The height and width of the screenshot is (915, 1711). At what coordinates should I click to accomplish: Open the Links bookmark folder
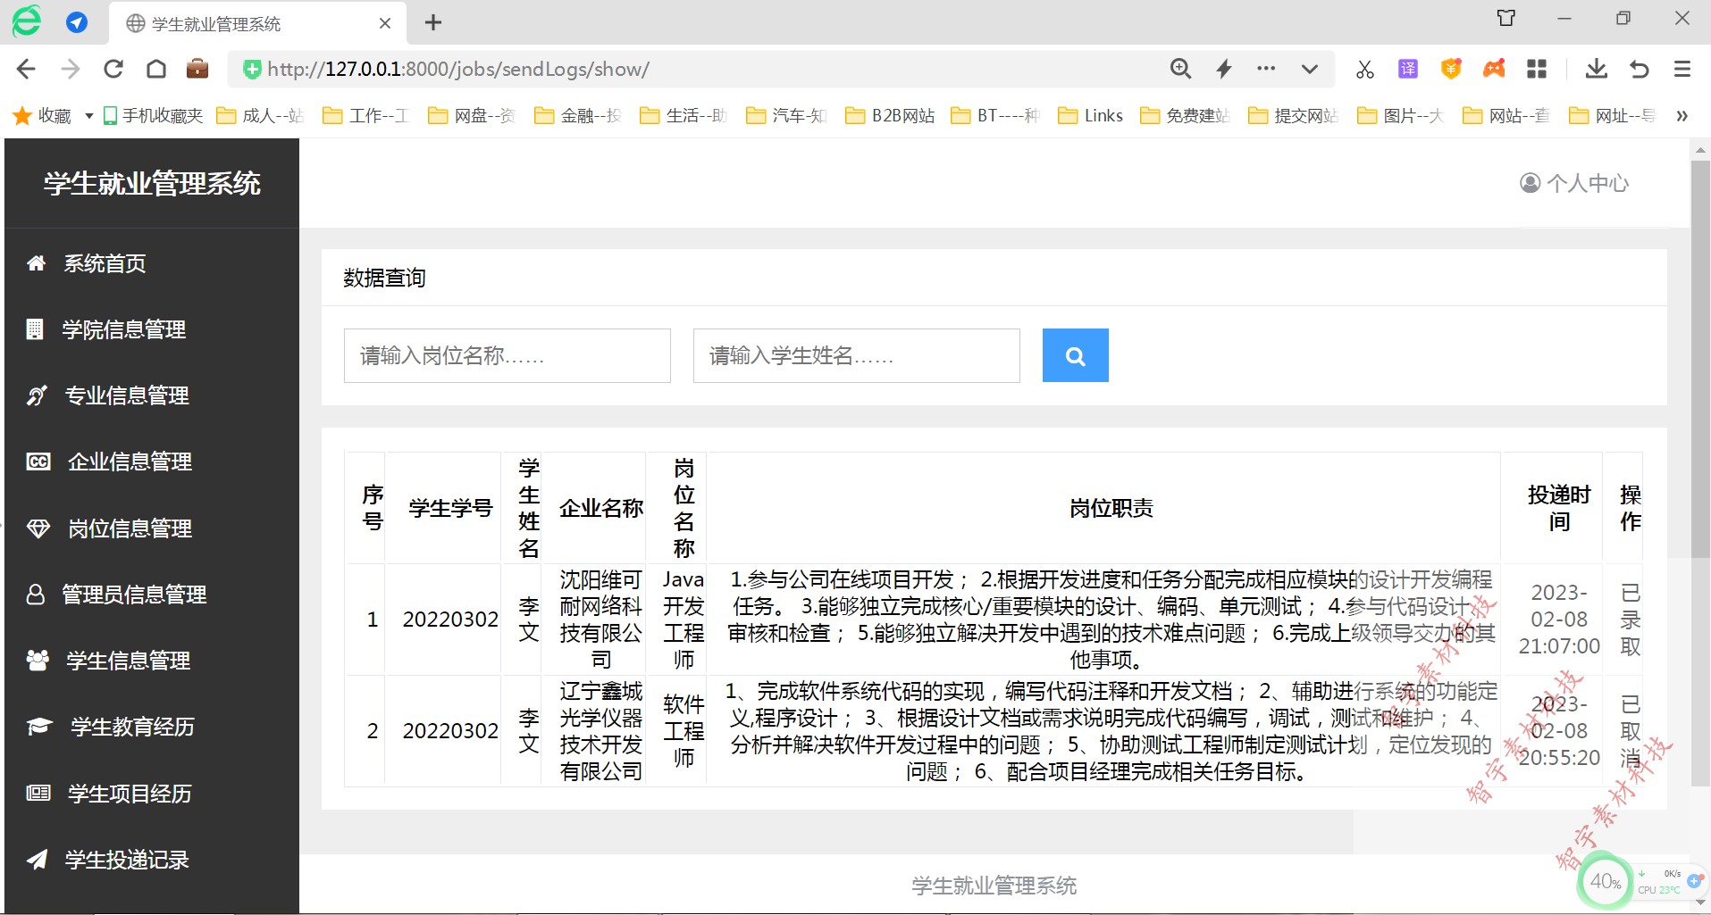click(1090, 115)
